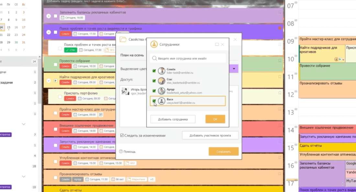The height and width of the screenshot is (192, 356).
Task: Collapse the Поиск проблем и точек роста task
Action: click(49, 32)
